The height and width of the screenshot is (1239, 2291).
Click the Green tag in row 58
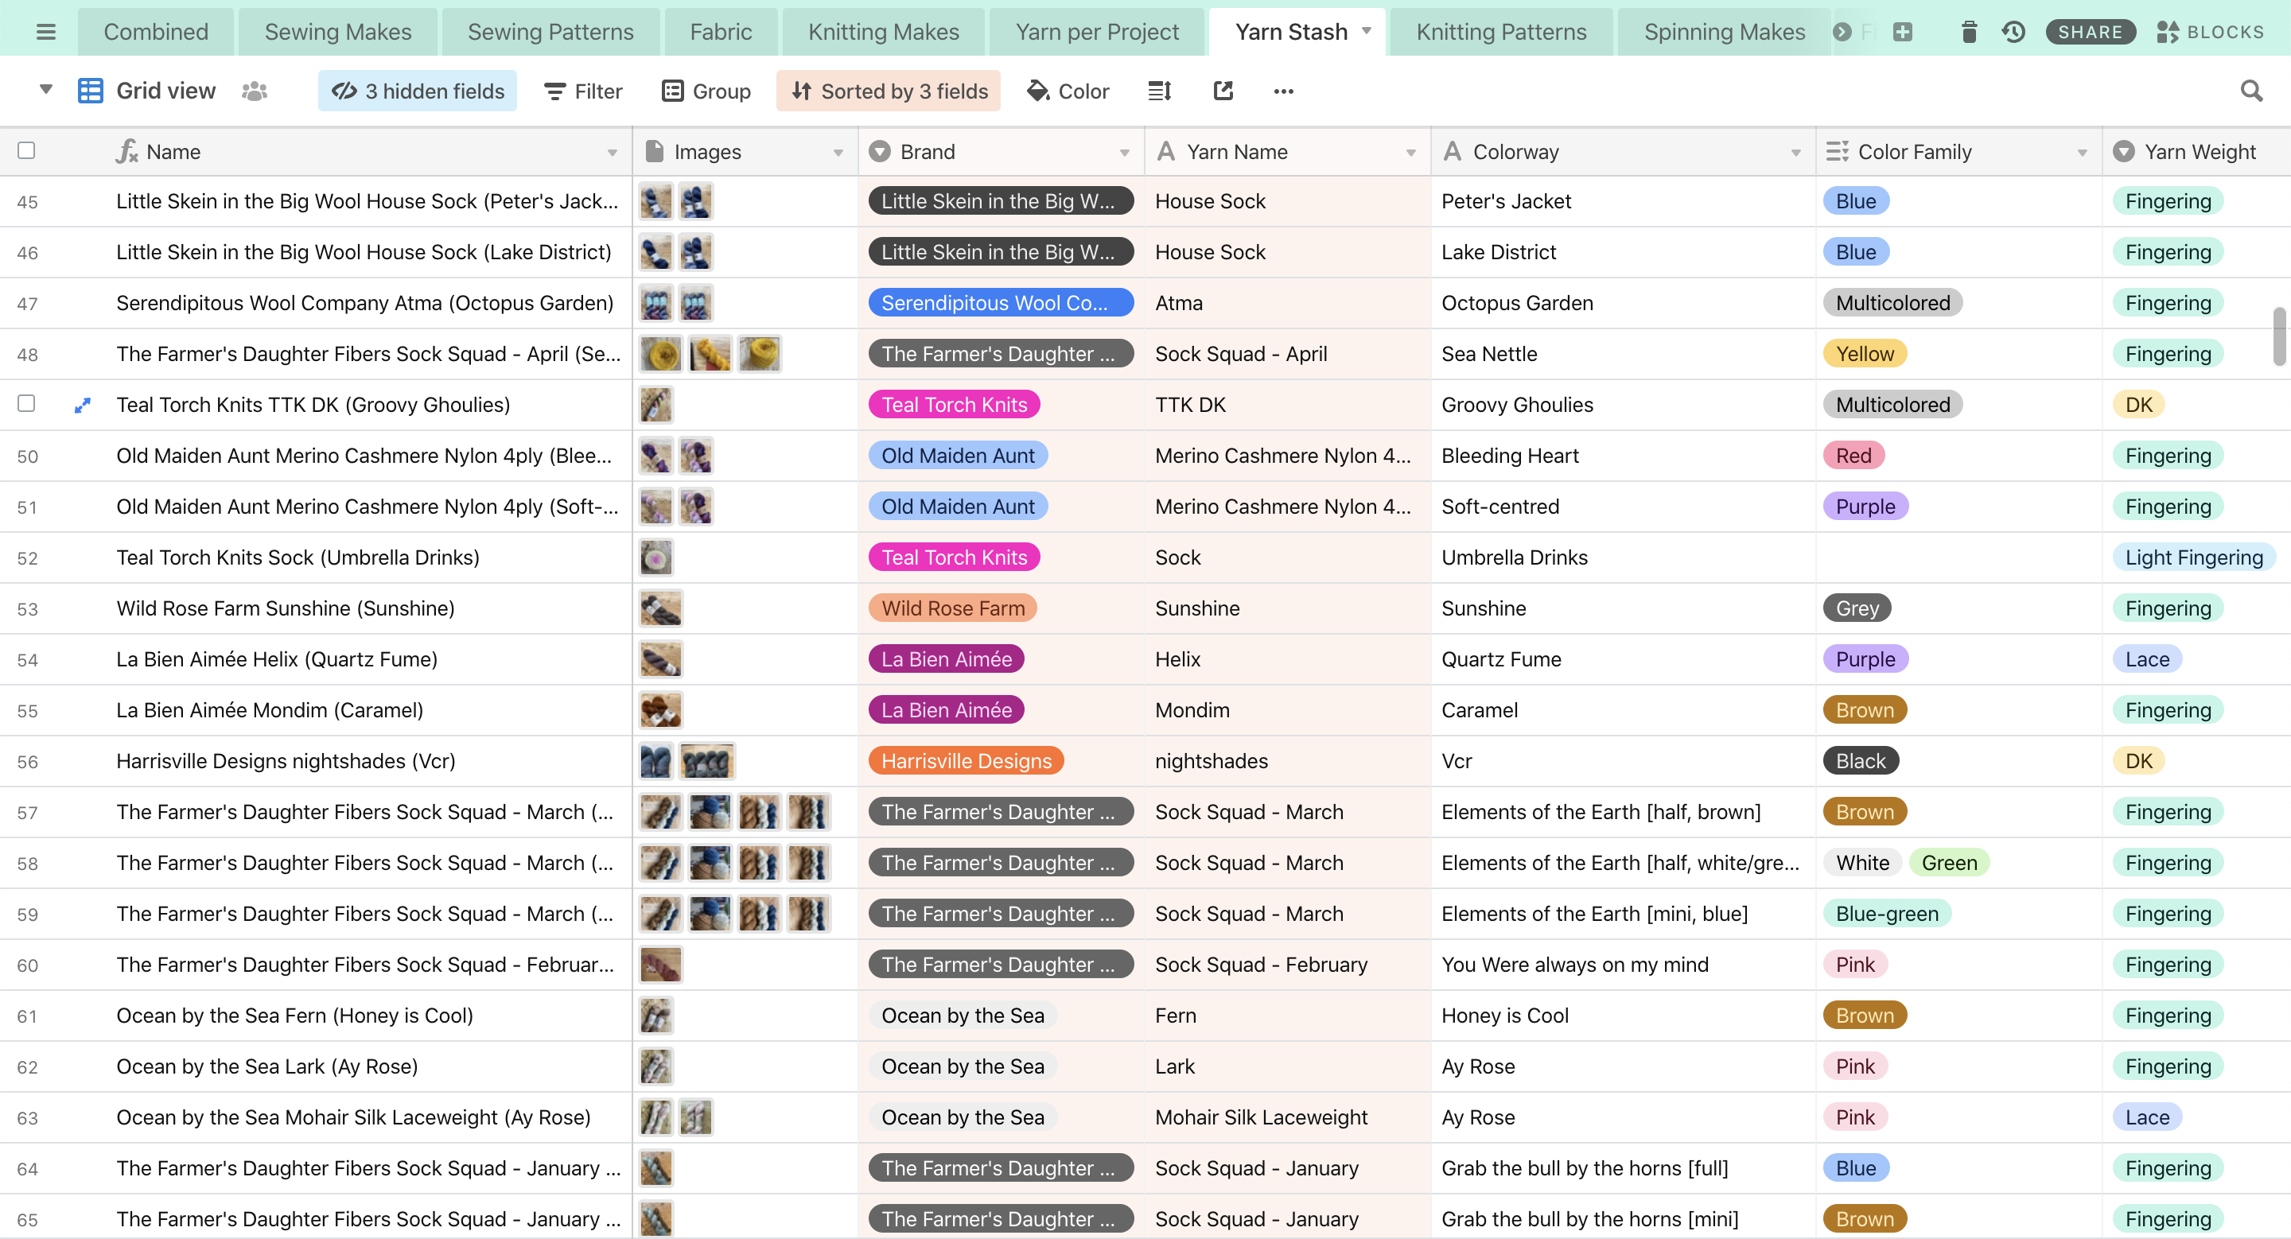1949,863
